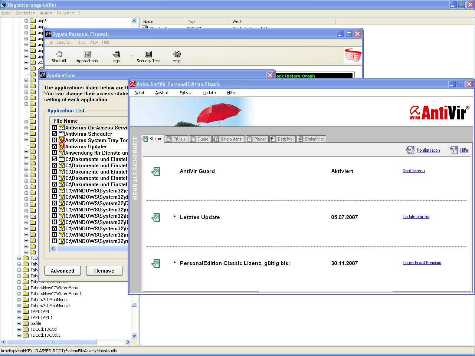This screenshot has width=475, height=356.
Task: Click the Antivirus On-Access Service program icon
Action: (x=62, y=128)
